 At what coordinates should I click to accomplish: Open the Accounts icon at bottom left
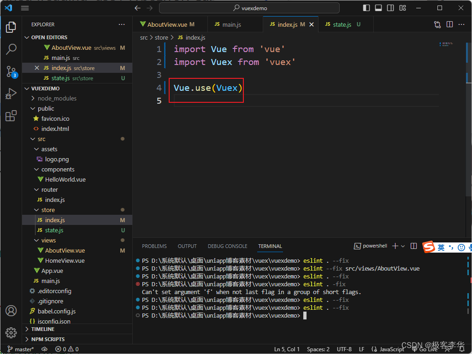click(11, 311)
